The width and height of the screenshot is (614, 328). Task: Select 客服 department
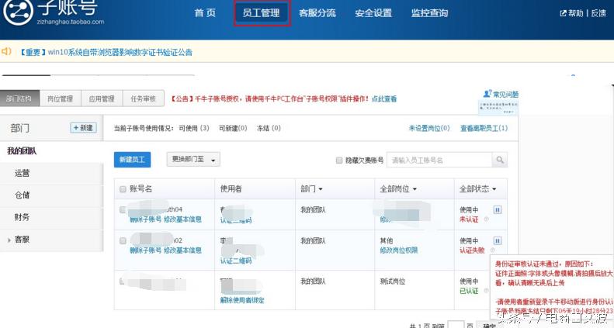point(22,240)
